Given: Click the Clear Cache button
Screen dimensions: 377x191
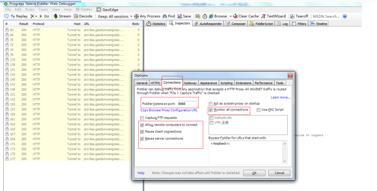Looking at the screenshot, I should 246,16.
